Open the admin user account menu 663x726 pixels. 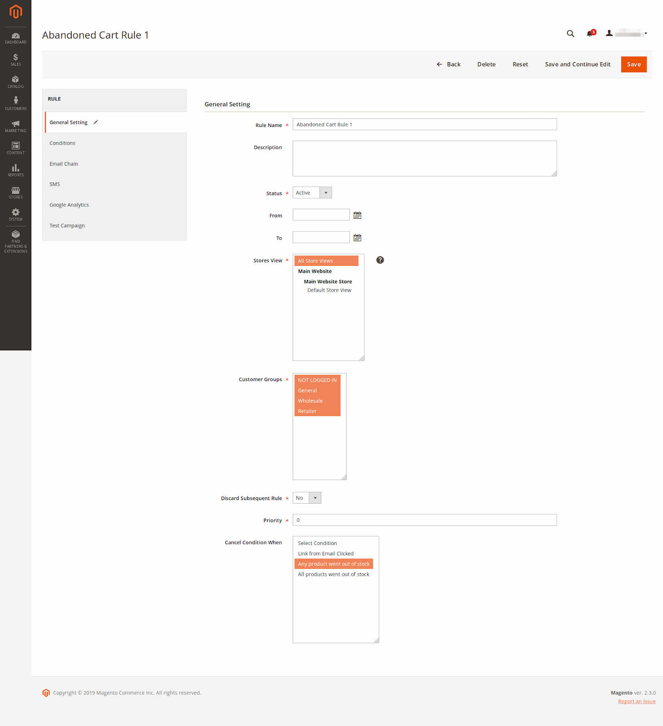point(627,34)
